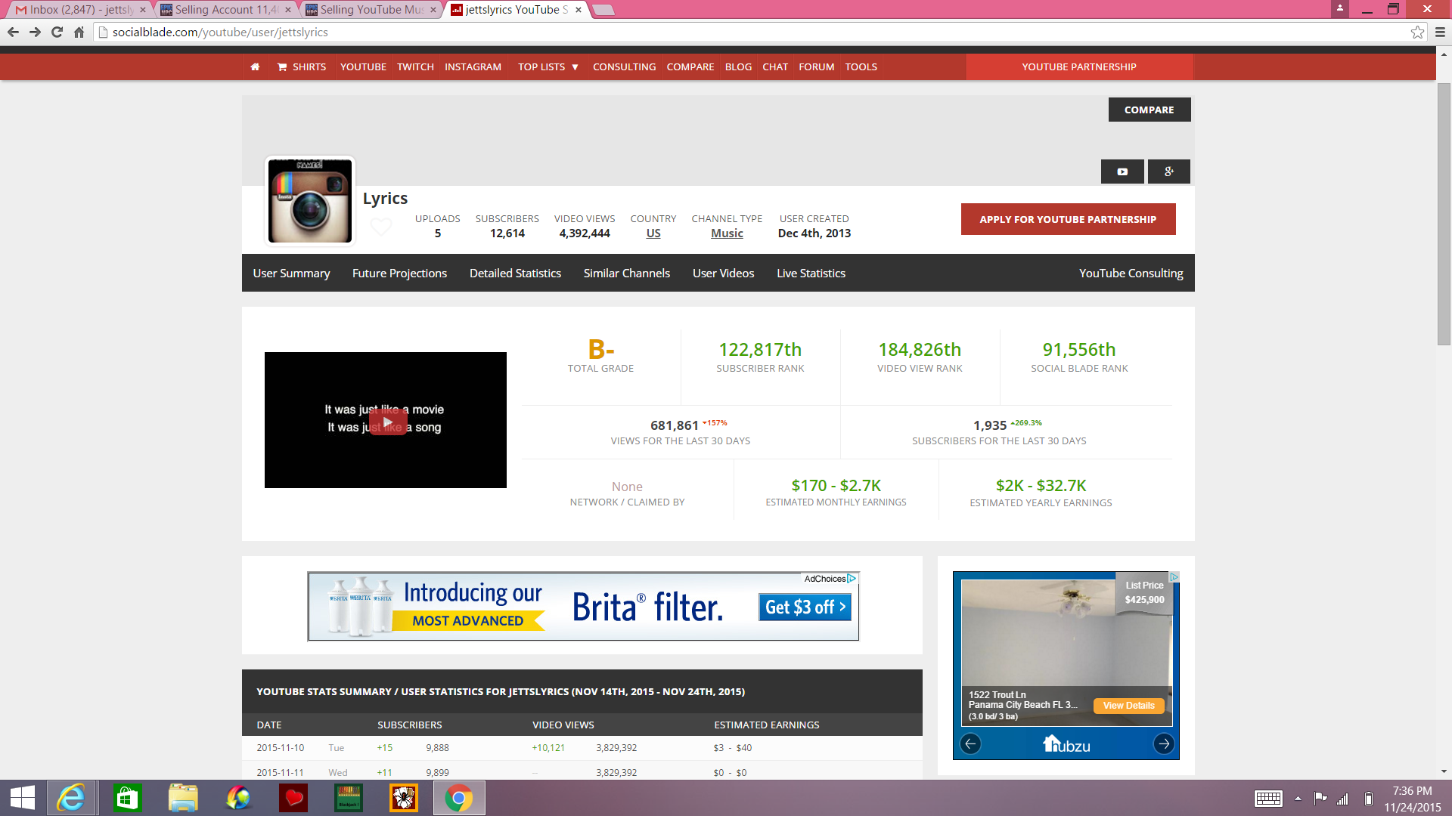
Task: Click the Chrome taskbar icon
Action: pyautogui.click(x=458, y=798)
